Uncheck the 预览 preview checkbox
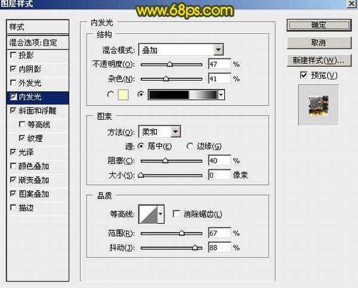This screenshot has width=358, height=288. point(305,75)
